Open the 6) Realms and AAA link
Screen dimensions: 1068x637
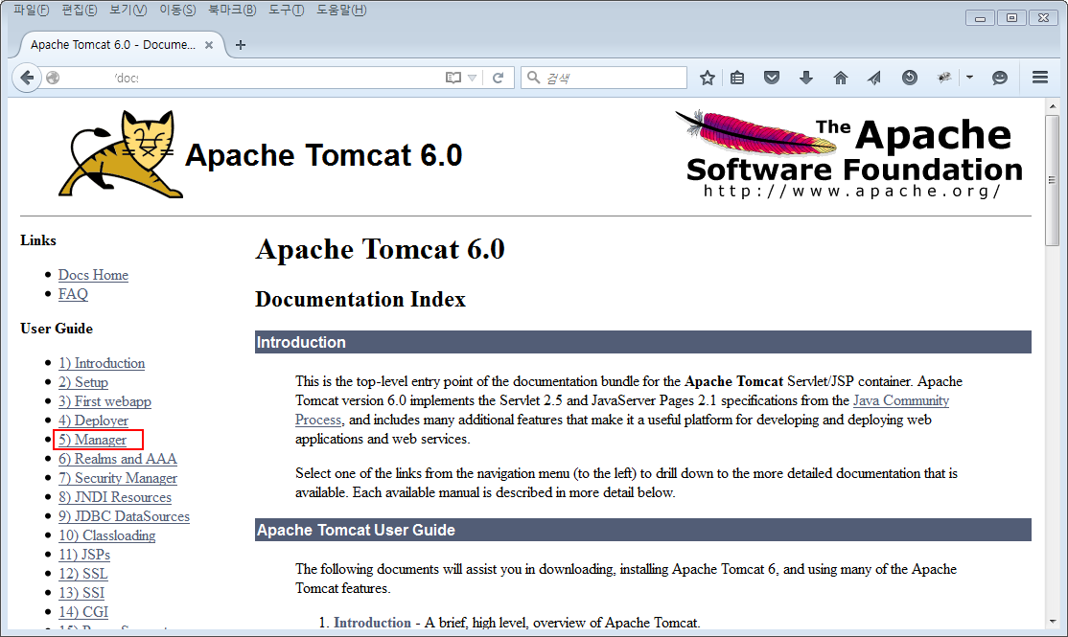coord(118,459)
